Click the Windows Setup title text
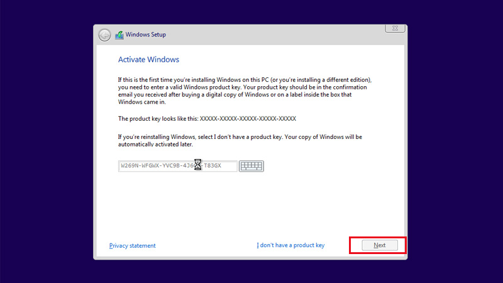The image size is (503, 283). 146,35
